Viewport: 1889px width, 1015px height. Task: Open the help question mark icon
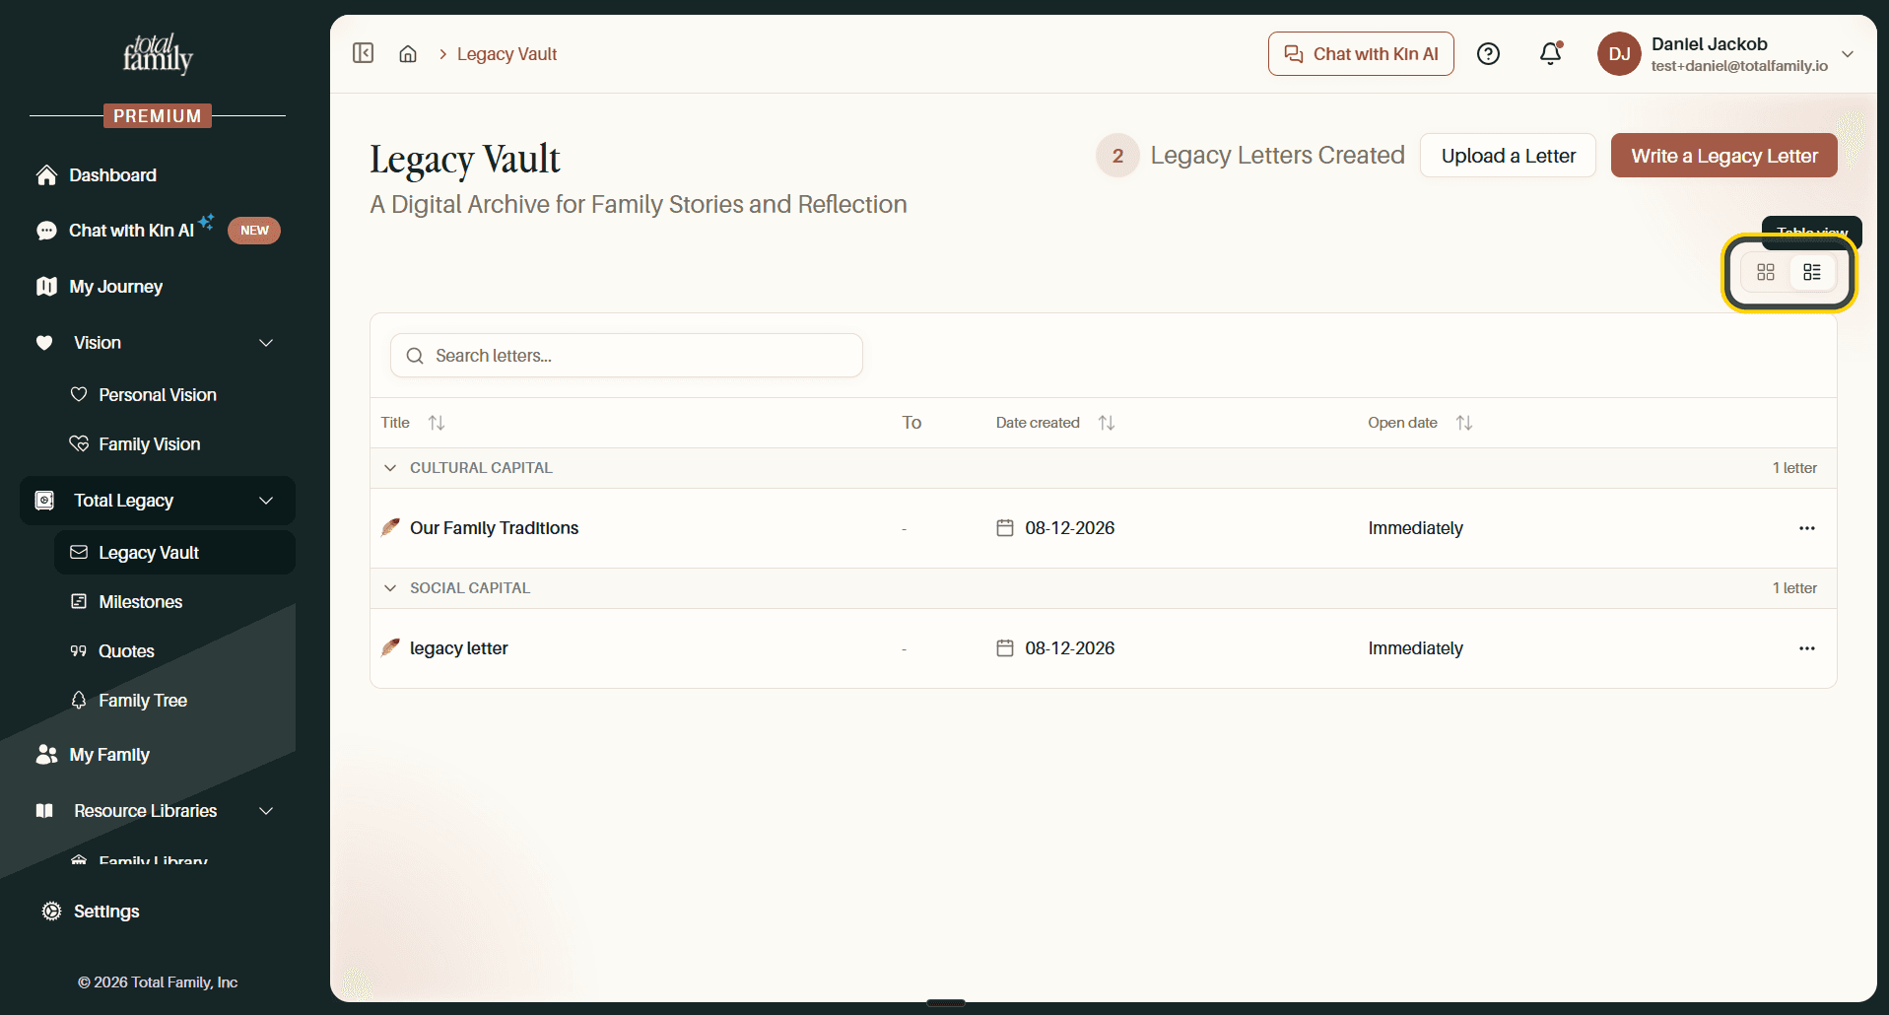[x=1488, y=54]
